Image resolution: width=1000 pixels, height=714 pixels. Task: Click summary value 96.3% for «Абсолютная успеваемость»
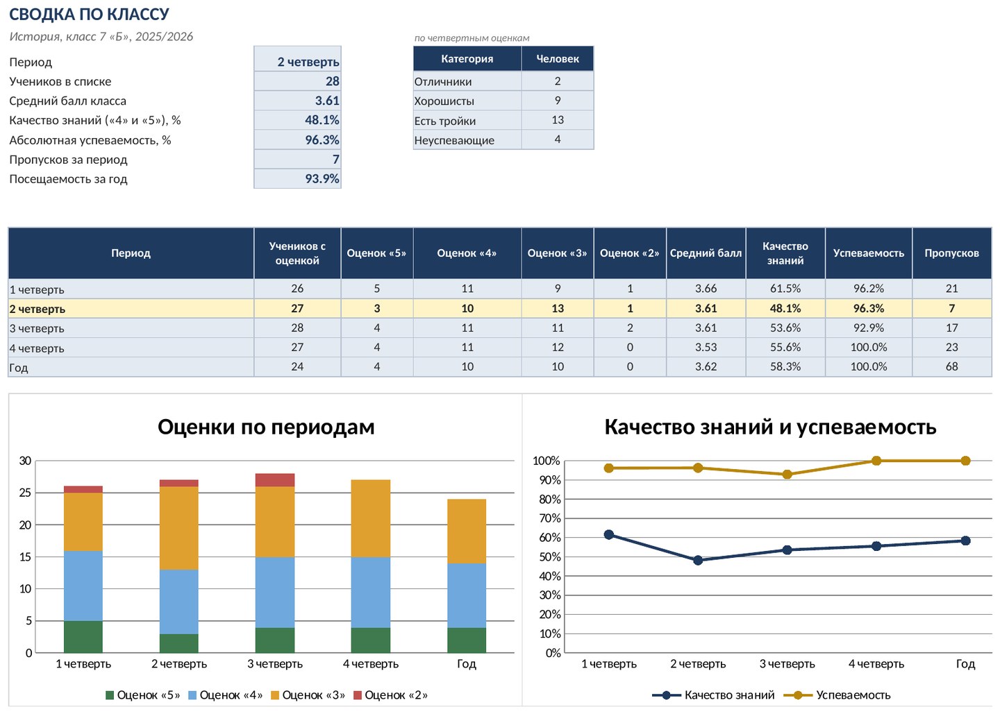click(x=297, y=139)
